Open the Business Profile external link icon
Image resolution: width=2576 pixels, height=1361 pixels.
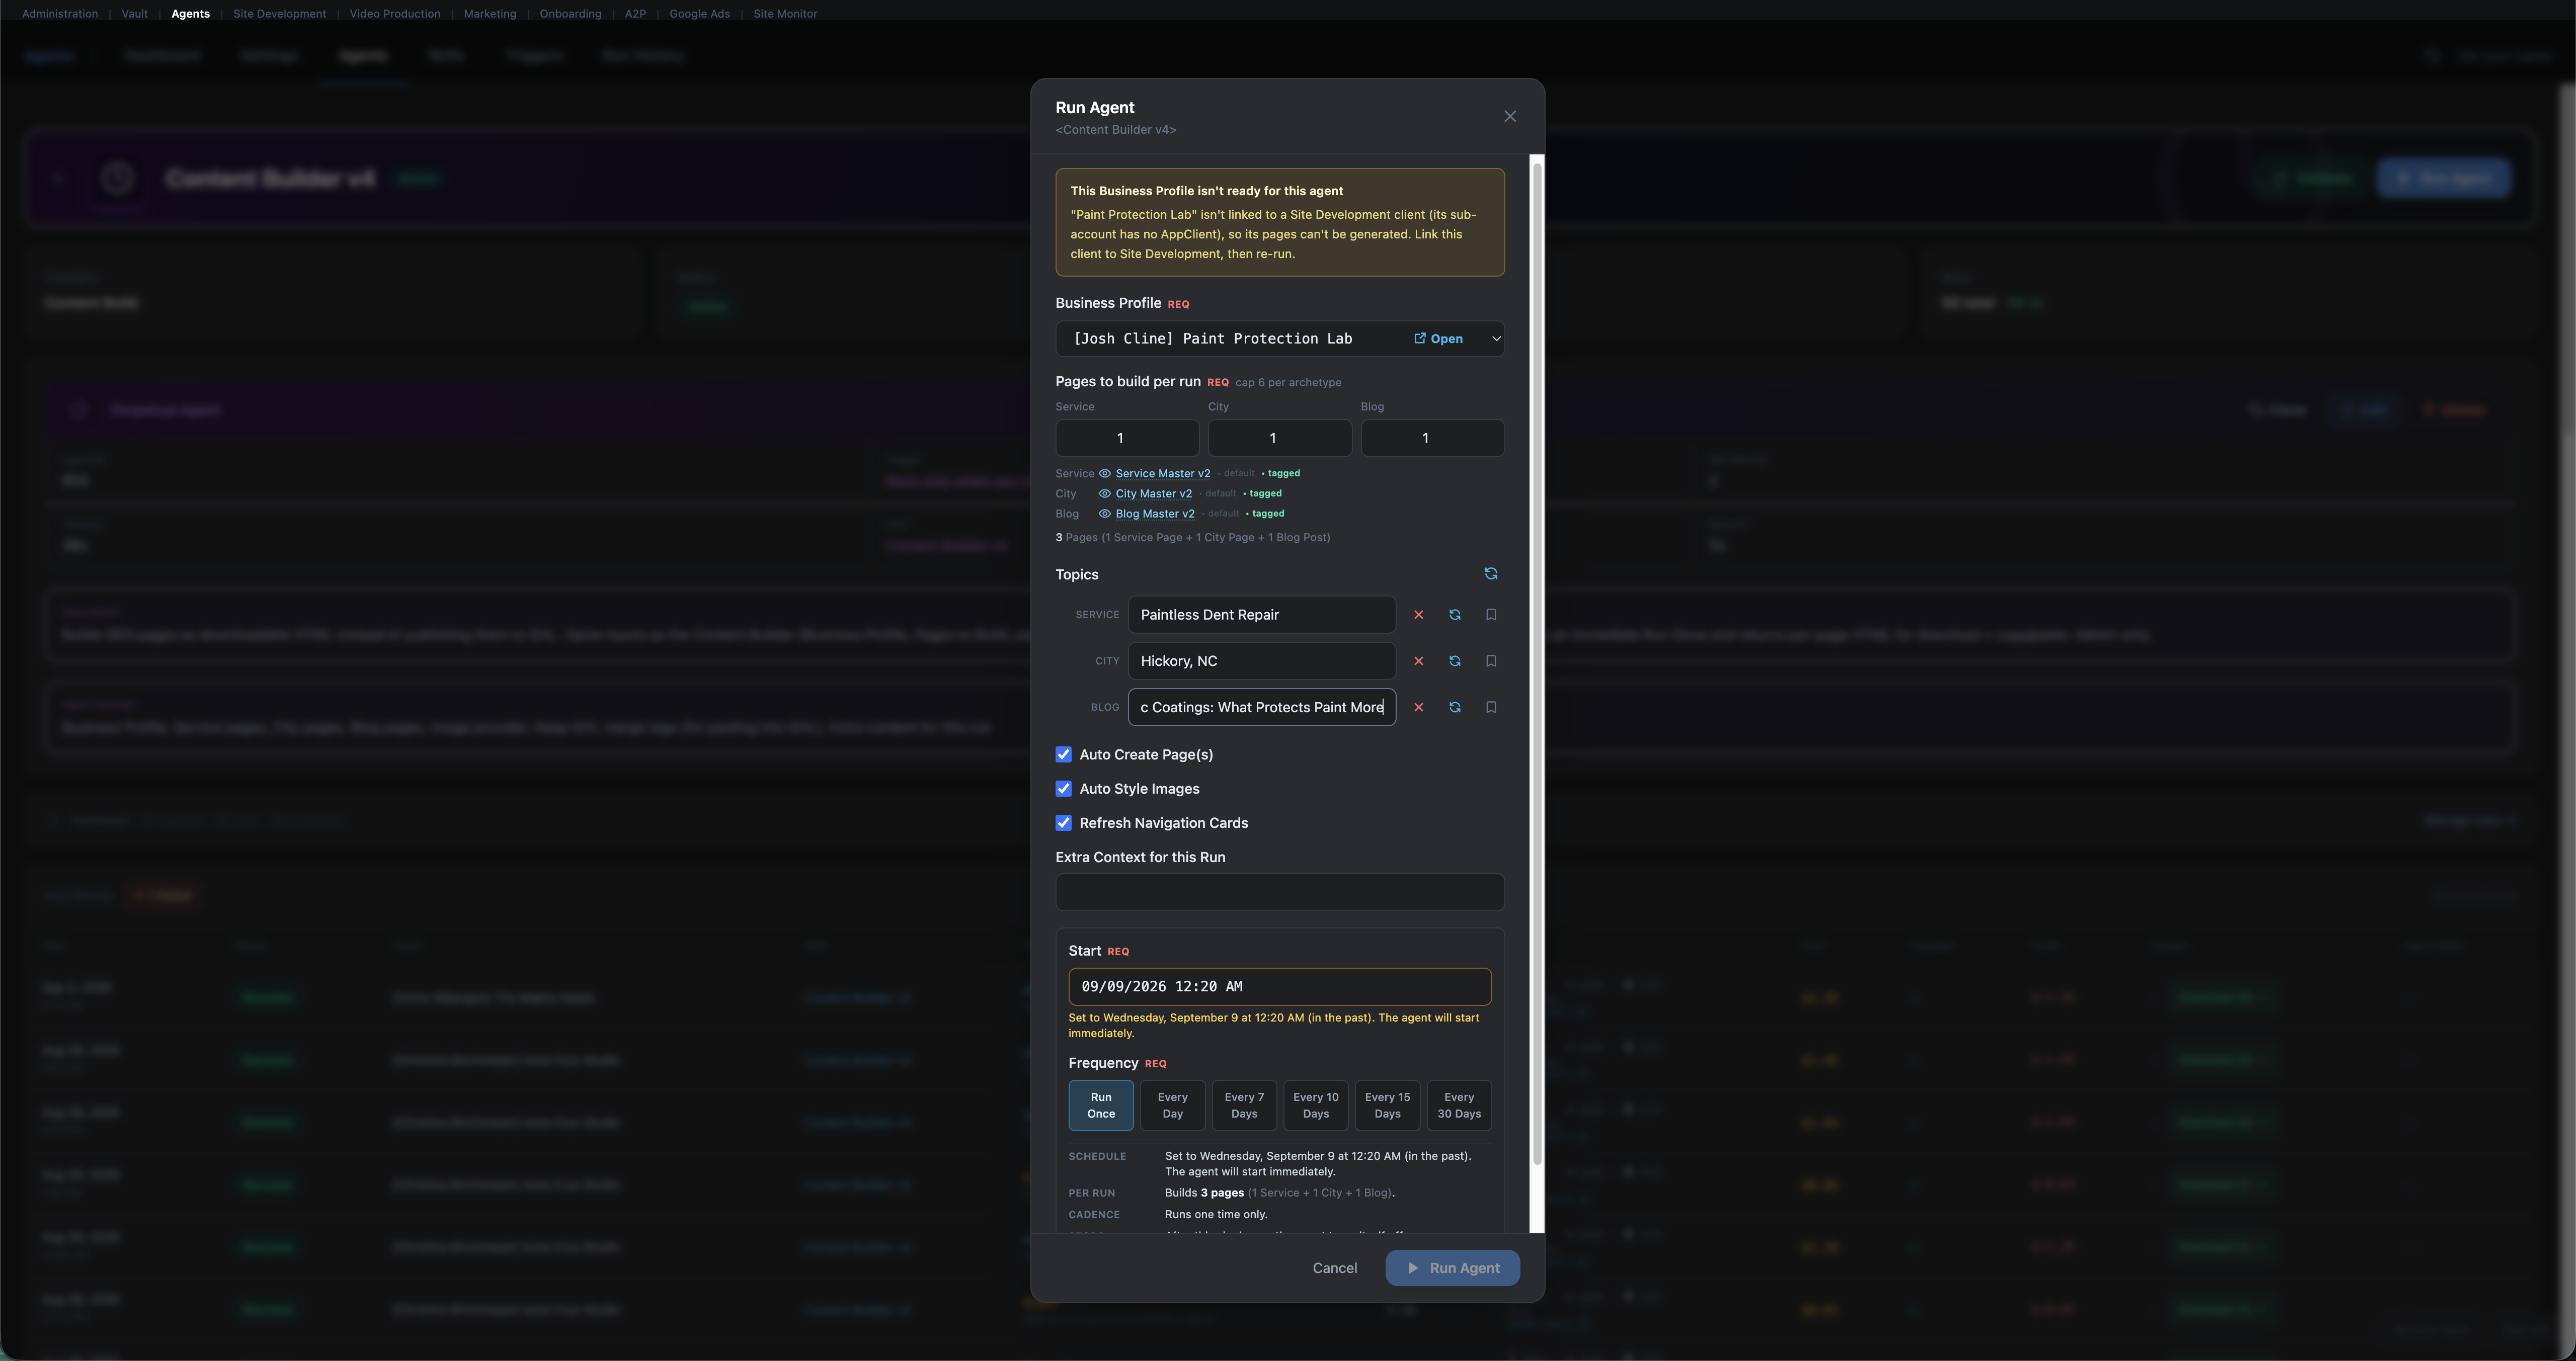1419,338
